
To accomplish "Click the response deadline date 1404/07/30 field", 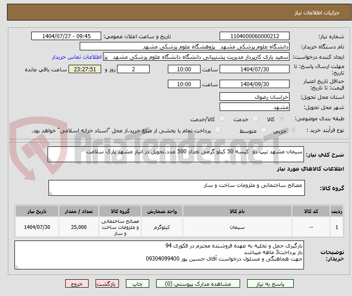I will click(x=255, y=69).
